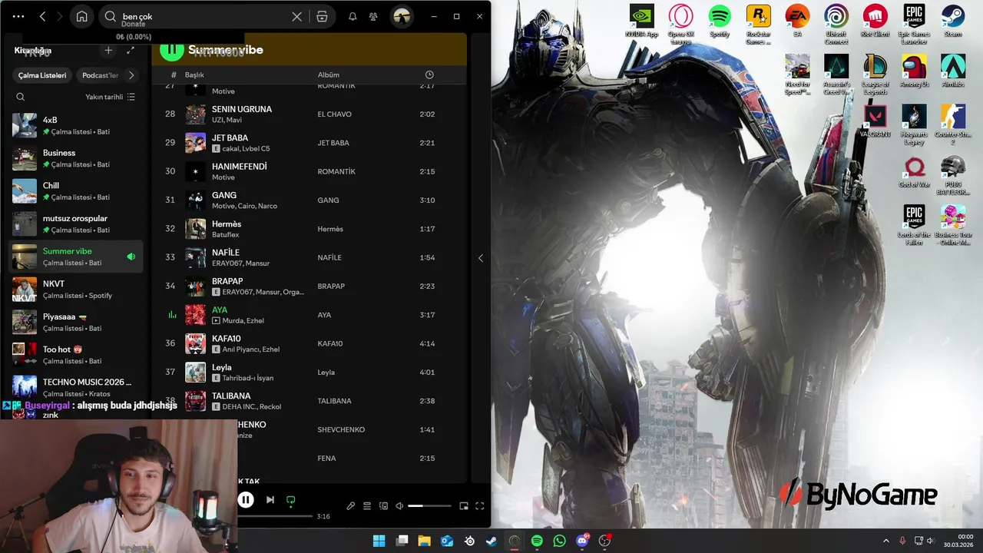Open the Chill playlist
The width and height of the screenshot is (983, 553).
[x=74, y=190]
